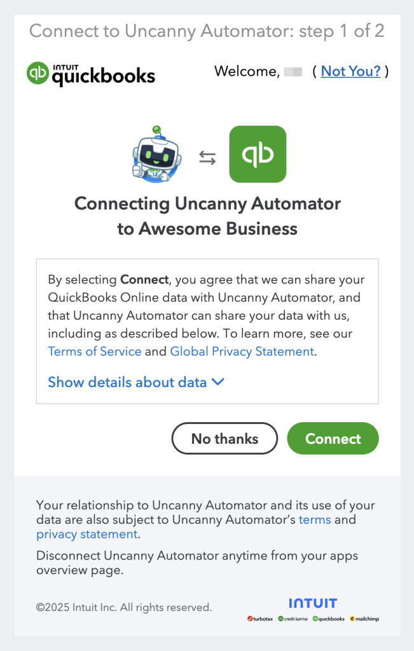Open the Not You? link

350,71
